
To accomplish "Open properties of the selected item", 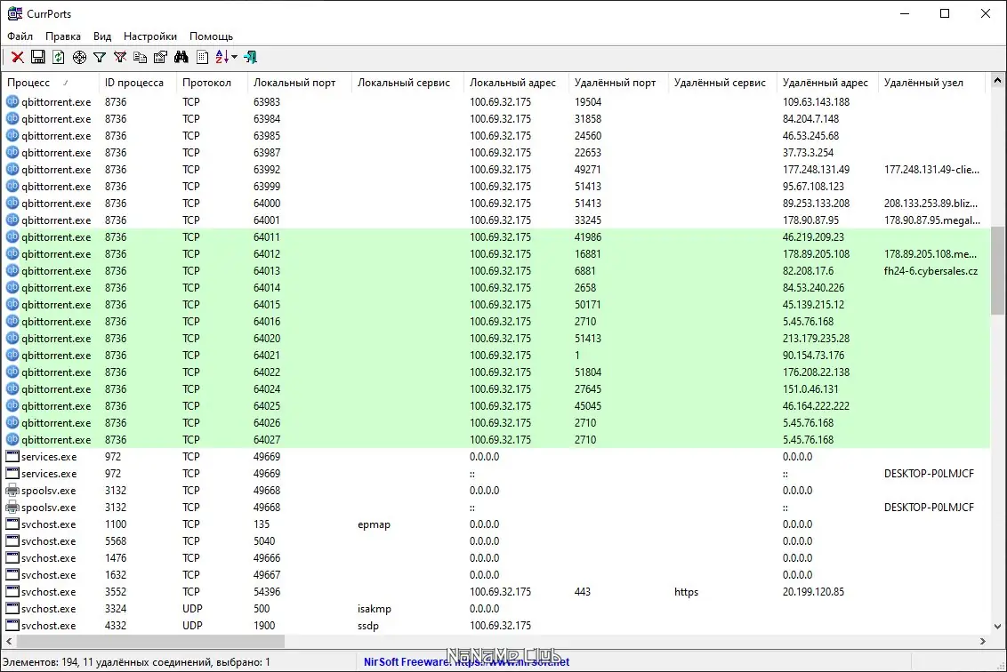I will 160,57.
